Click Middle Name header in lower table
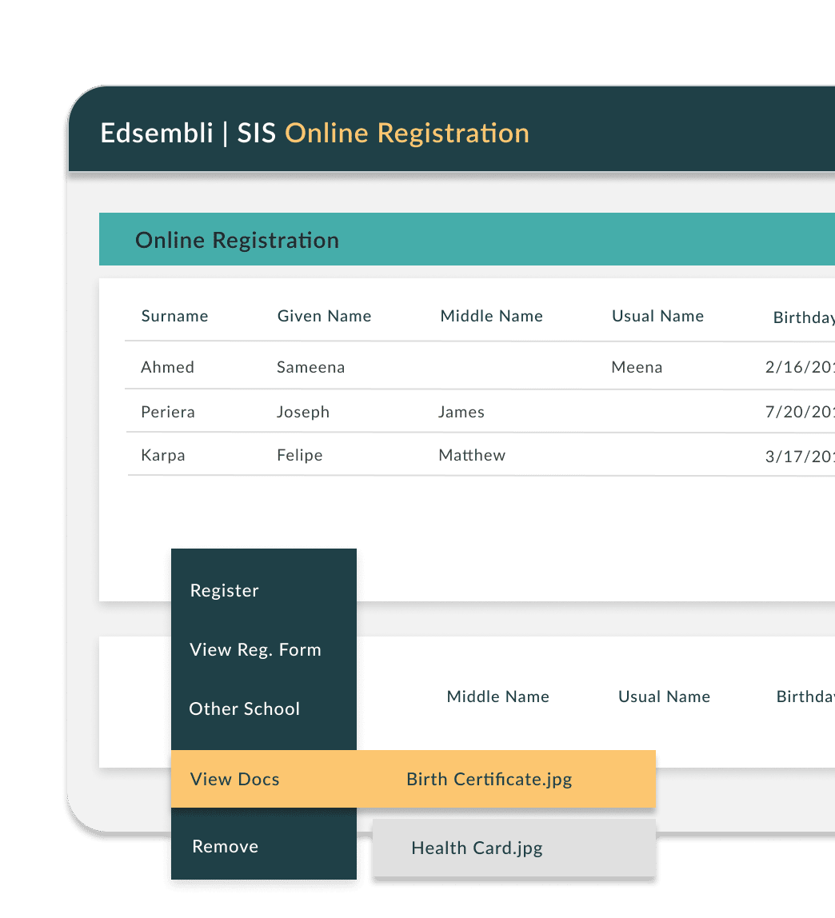This screenshot has width=835, height=918. point(497,696)
